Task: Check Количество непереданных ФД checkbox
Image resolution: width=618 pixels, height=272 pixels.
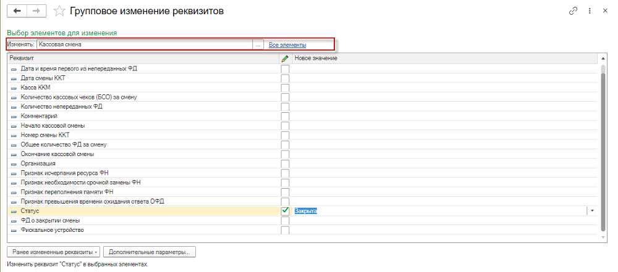Action: [x=286, y=107]
